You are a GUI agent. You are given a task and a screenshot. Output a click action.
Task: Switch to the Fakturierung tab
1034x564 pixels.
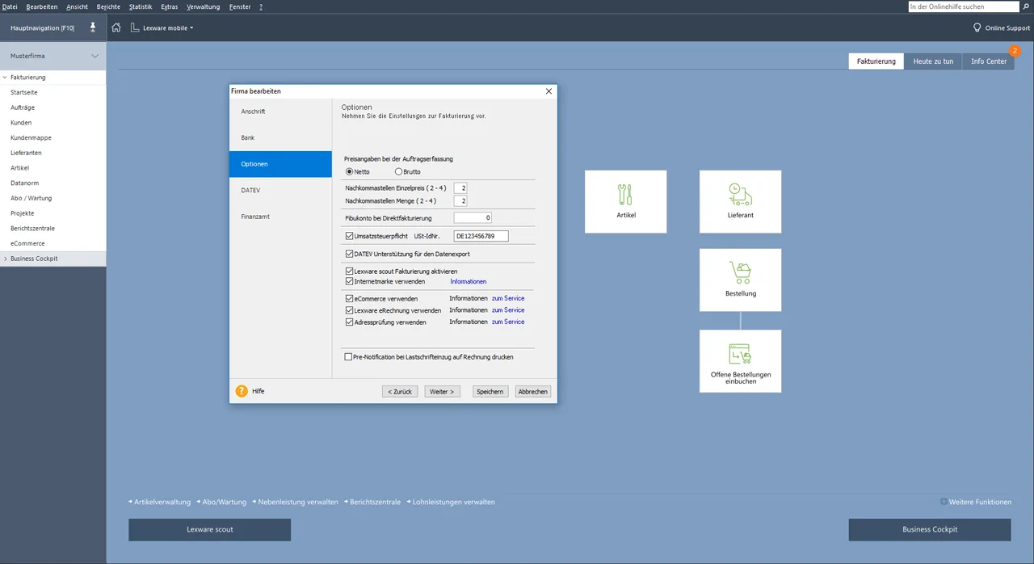coord(876,61)
